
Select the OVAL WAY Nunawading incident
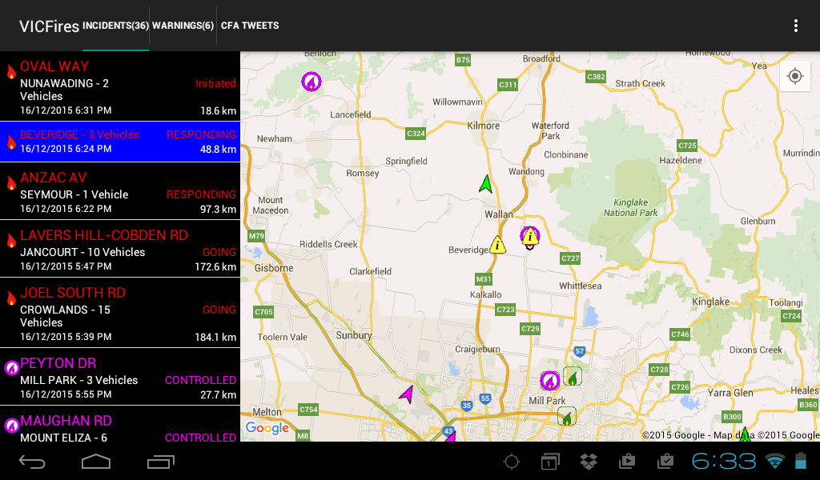click(x=120, y=86)
